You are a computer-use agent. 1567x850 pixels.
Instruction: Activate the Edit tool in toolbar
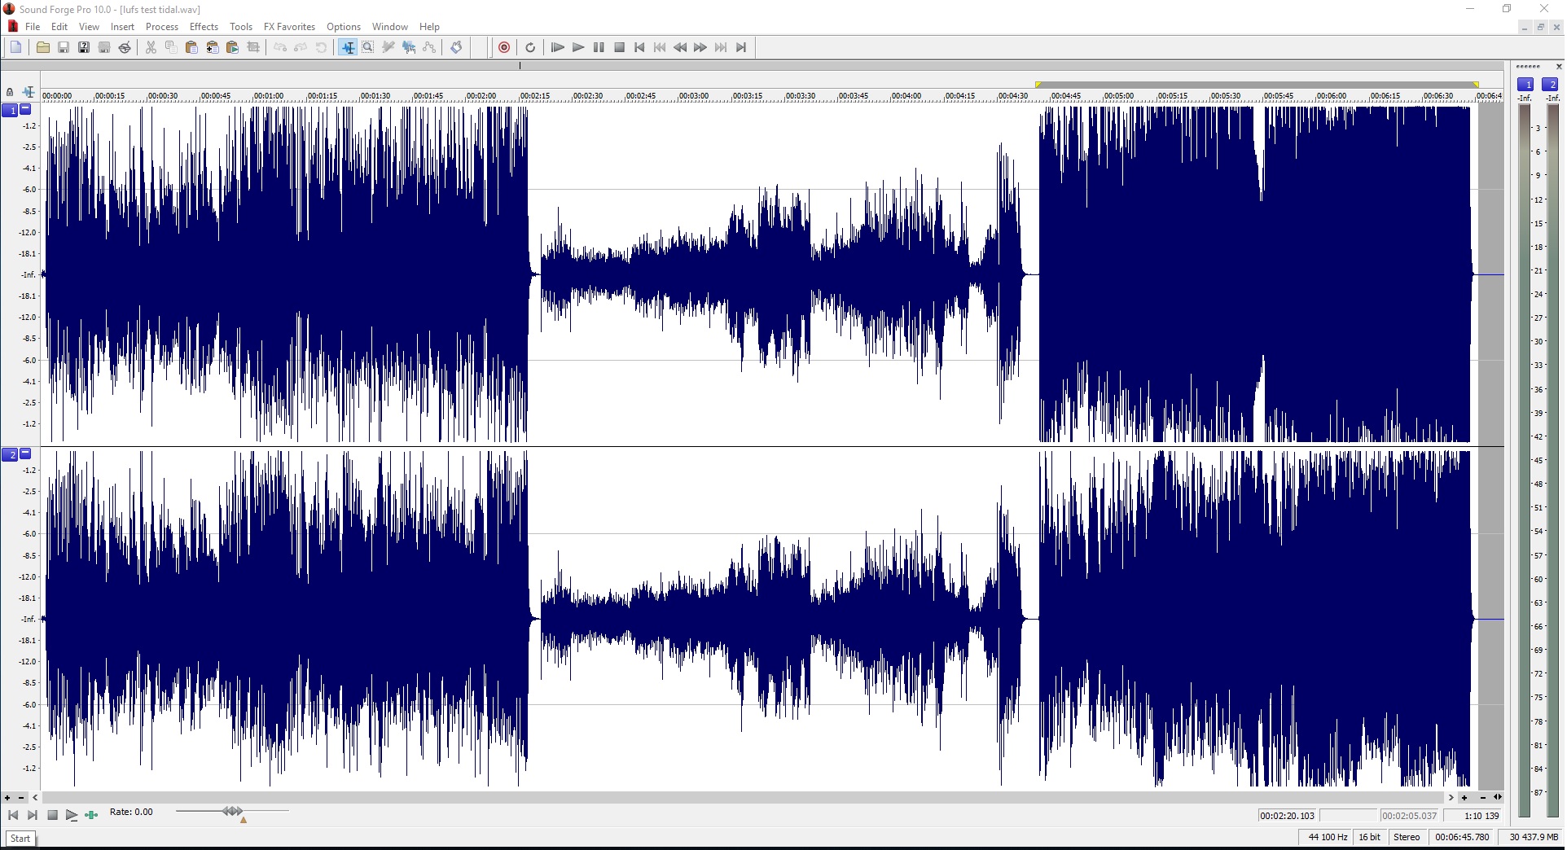point(348,47)
